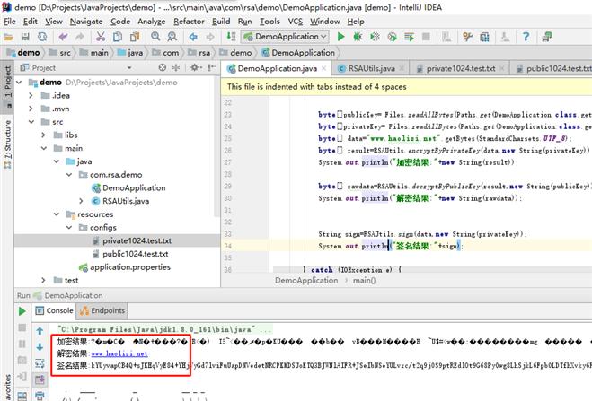Close the DemoApplication.java tab
Image resolution: width=592 pixels, height=401 pixels.
point(324,68)
